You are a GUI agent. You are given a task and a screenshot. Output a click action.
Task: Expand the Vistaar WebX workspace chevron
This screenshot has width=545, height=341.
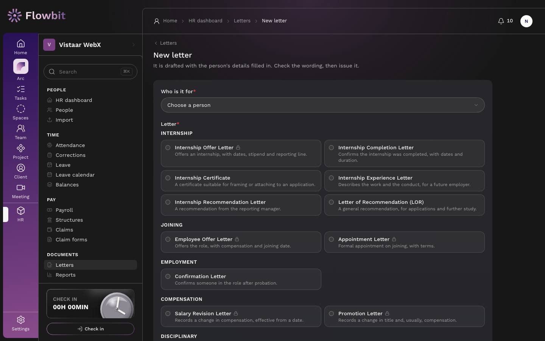134,45
